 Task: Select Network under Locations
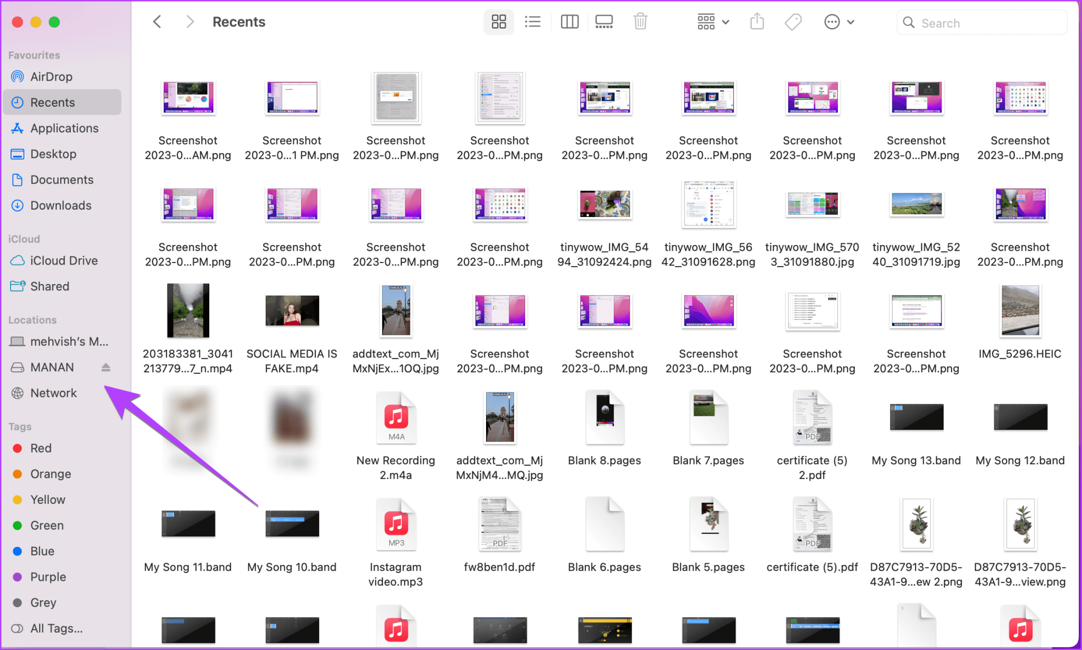[x=53, y=393]
